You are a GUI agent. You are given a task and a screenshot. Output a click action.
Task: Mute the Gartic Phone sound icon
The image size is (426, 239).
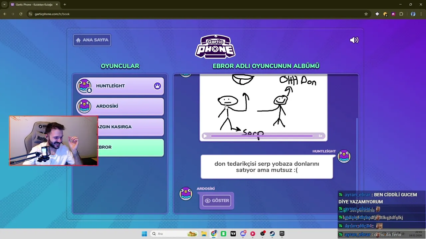click(354, 40)
